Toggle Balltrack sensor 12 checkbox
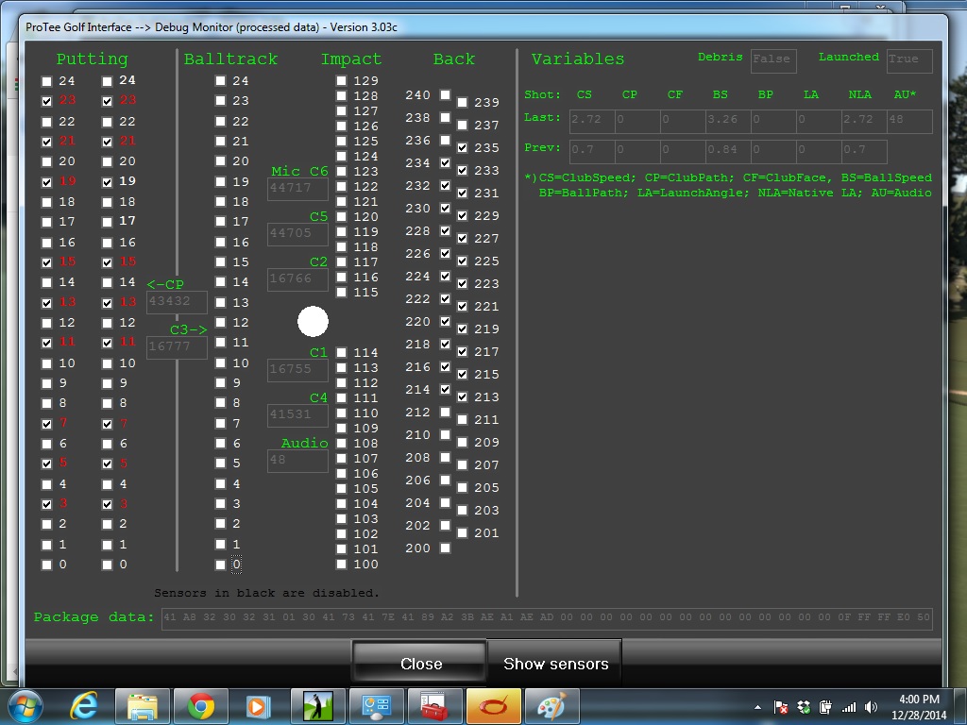This screenshot has height=725, width=967. [x=220, y=323]
